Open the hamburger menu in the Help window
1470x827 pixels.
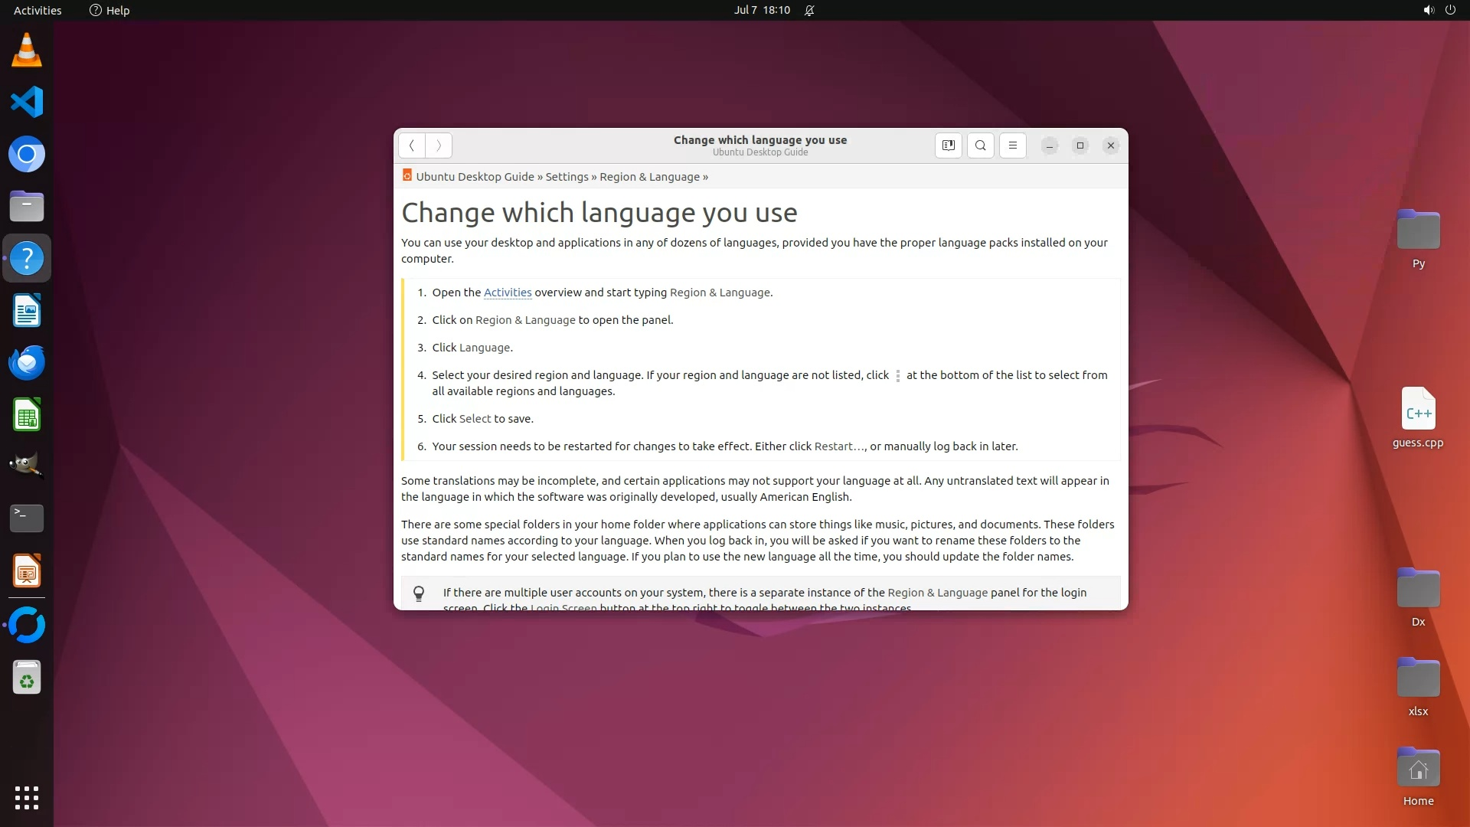1012,145
